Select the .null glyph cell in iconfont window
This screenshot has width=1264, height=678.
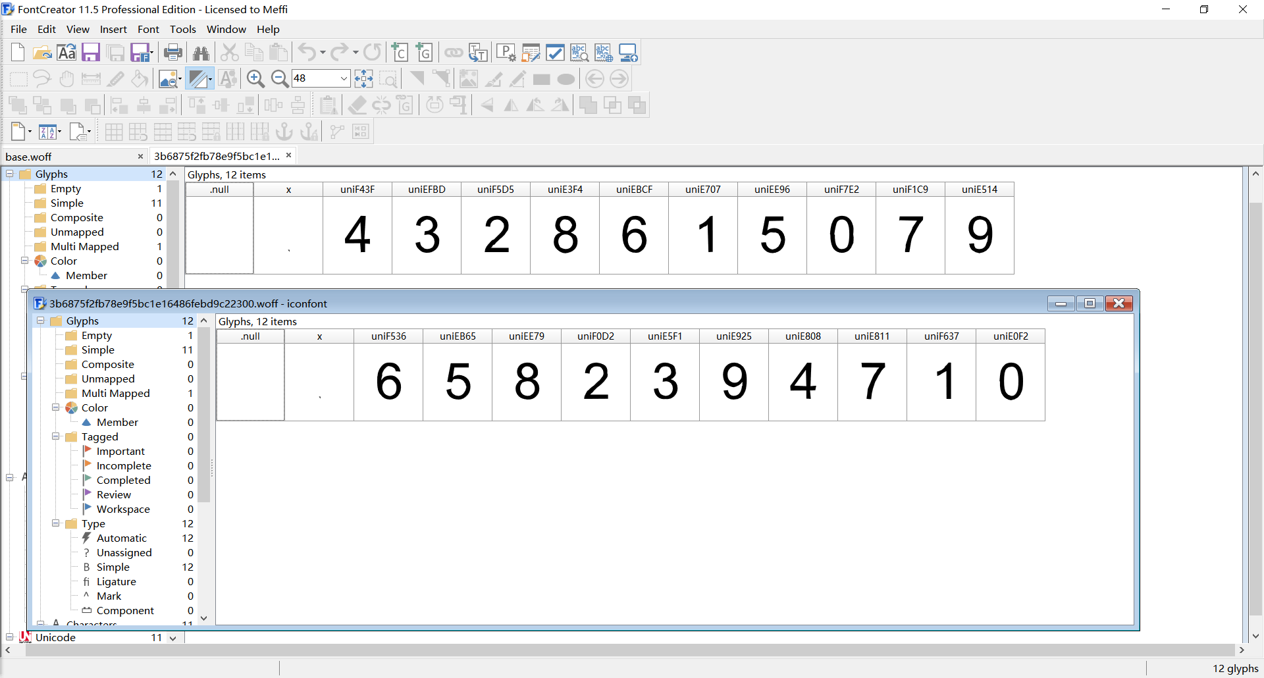click(250, 375)
